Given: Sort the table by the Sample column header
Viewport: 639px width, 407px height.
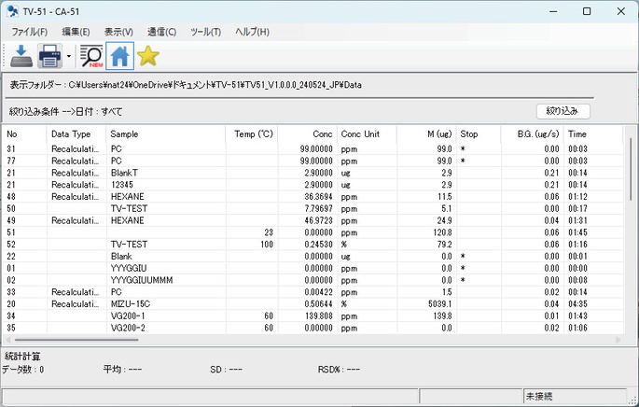Looking at the screenshot, I should [124, 134].
